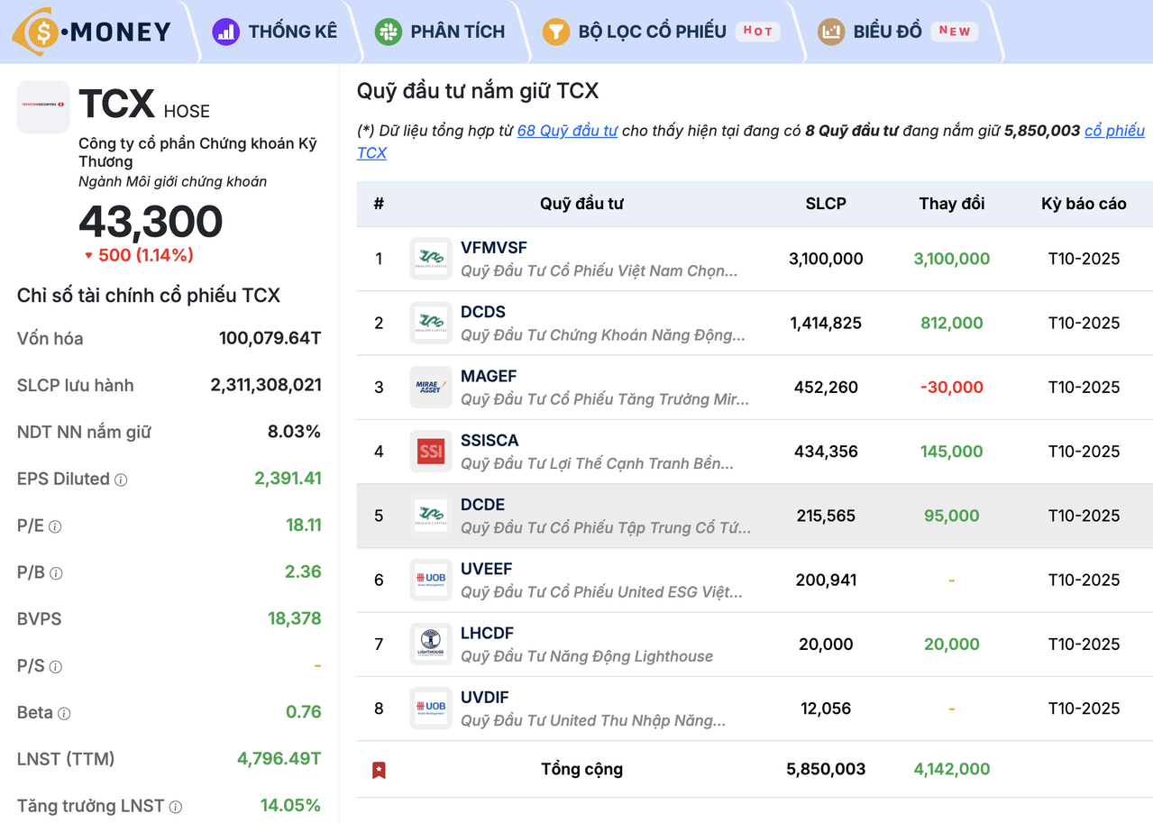Click the 43,300 stock price
This screenshot has height=823, width=1153.
[151, 222]
